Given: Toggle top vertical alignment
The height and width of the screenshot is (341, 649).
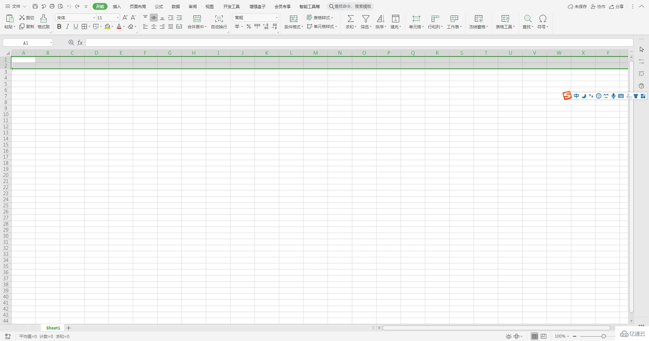Looking at the screenshot, I should click(145, 18).
